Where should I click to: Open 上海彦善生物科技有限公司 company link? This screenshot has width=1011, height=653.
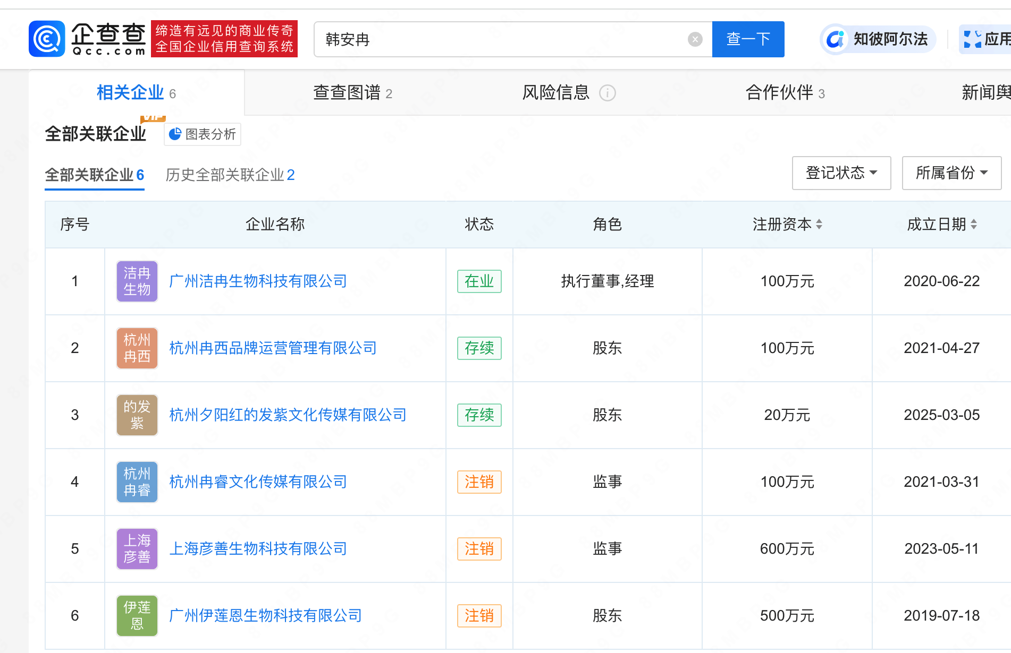point(258,549)
